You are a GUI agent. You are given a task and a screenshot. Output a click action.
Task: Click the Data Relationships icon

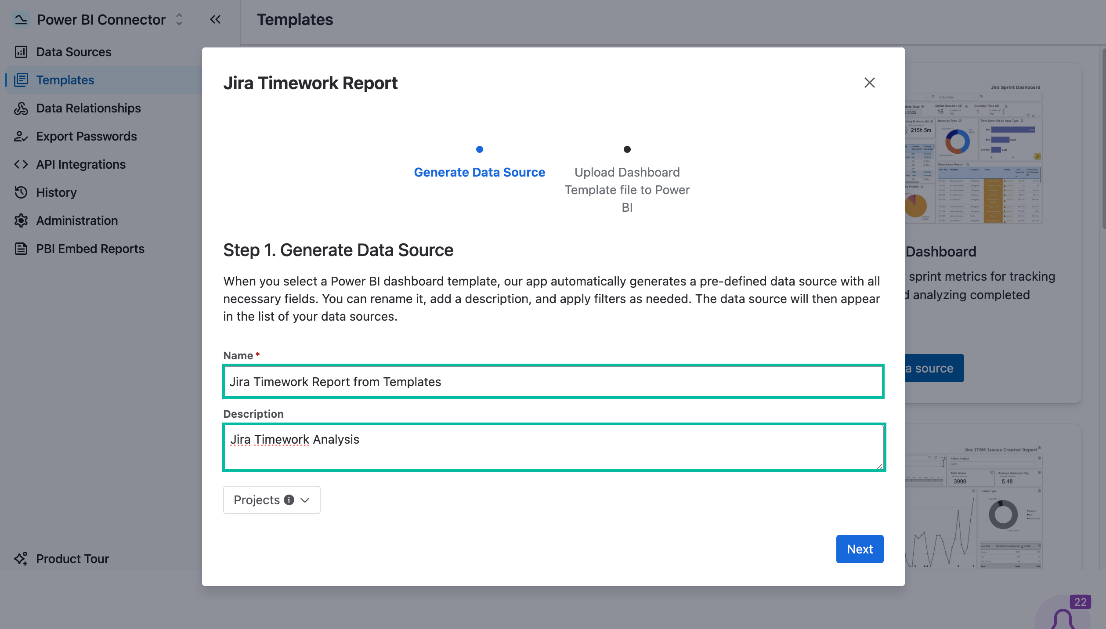(x=21, y=108)
